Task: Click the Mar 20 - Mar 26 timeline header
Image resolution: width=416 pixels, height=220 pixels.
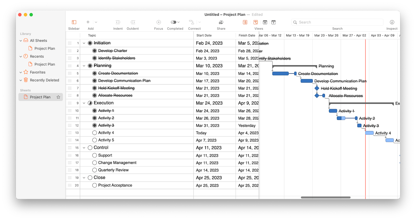Action: pyautogui.click(x=326, y=36)
